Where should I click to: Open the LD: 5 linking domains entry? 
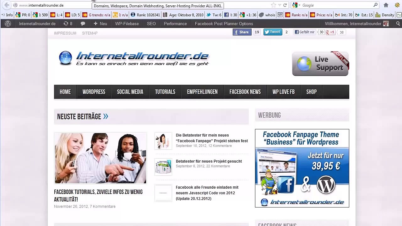click(72, 15)
